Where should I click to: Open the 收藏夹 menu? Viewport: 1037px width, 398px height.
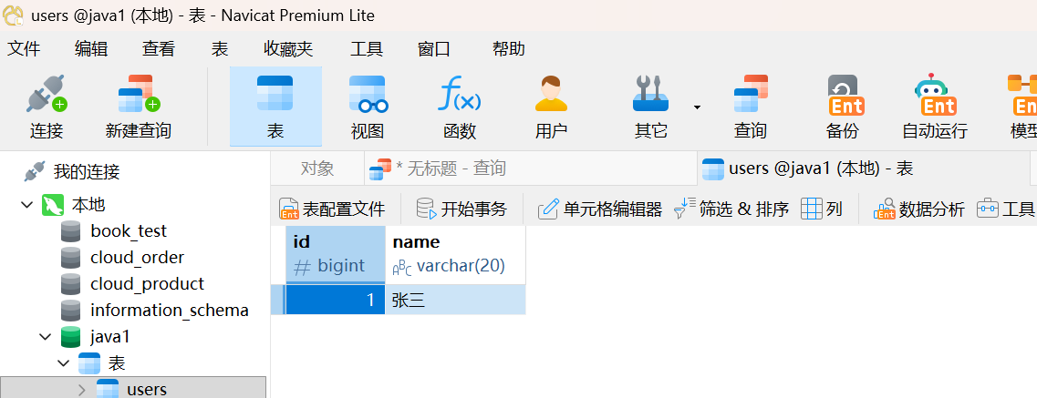(x=288, y=49)
